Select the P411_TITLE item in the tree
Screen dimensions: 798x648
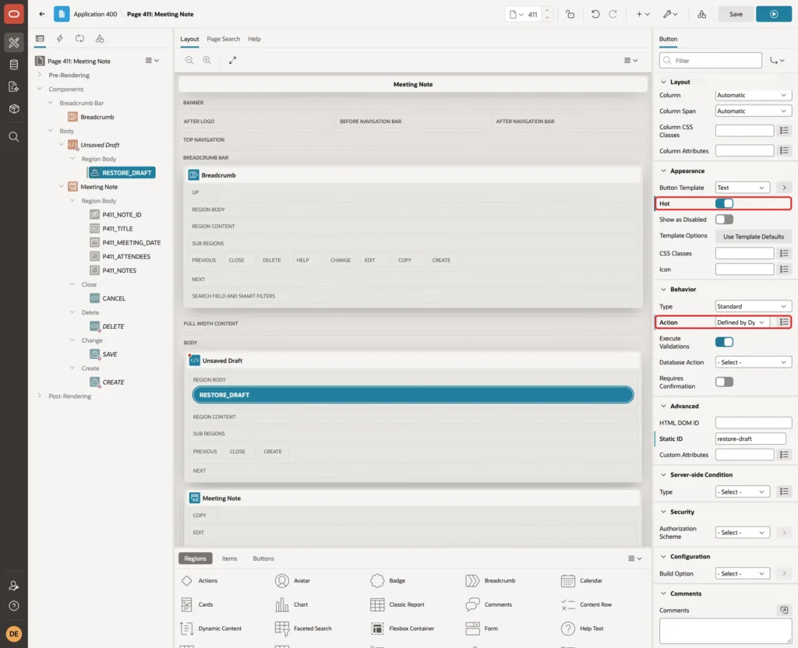118,229
